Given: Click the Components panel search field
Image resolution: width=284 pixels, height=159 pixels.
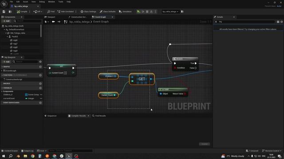Looking at the screenshot, I should 28,21.
